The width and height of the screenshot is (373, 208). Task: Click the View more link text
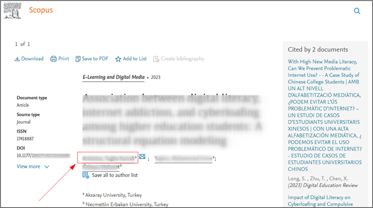(28, 166)
